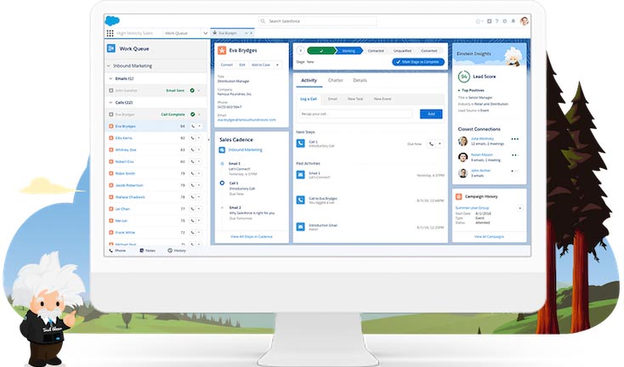This screenshot has height=367, width=624.
Task: Click green check on Email Sent row
Action: 192,91
